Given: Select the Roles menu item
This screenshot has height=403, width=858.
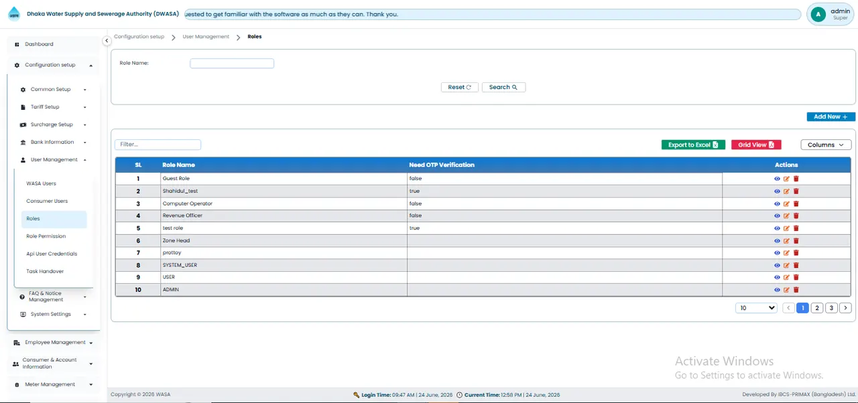Looking at the screenshot, I should [54, 219].
